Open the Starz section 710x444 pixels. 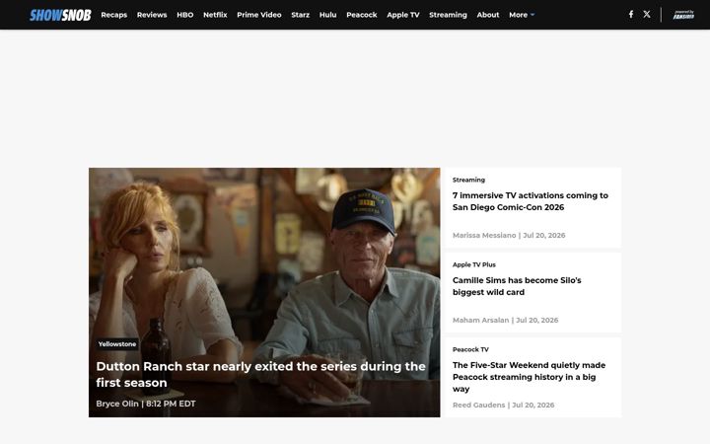pos(300,15)
